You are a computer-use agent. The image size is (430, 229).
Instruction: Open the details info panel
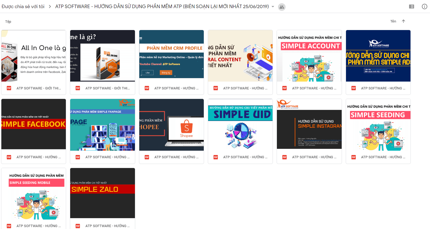click(x=424, y=7)
